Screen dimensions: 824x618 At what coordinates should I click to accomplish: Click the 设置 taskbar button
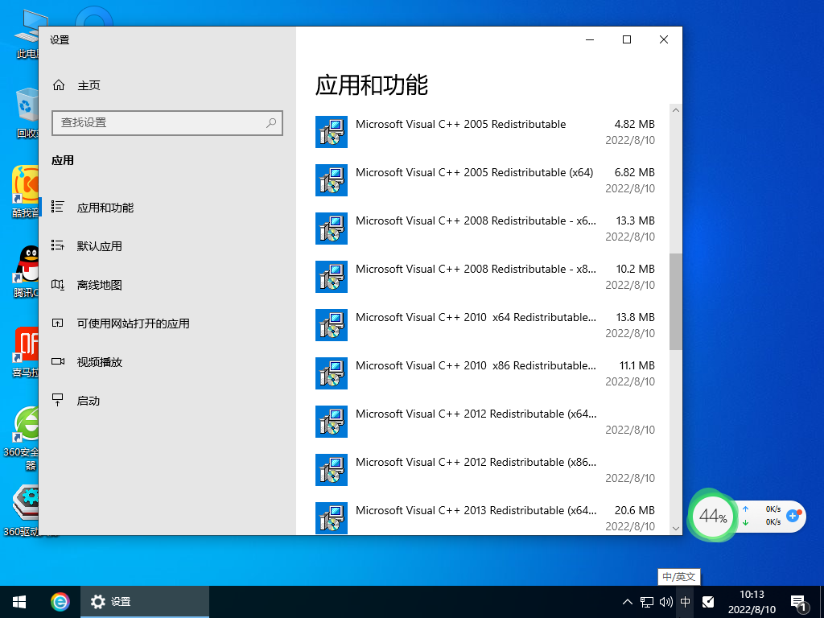click(145, 602)
